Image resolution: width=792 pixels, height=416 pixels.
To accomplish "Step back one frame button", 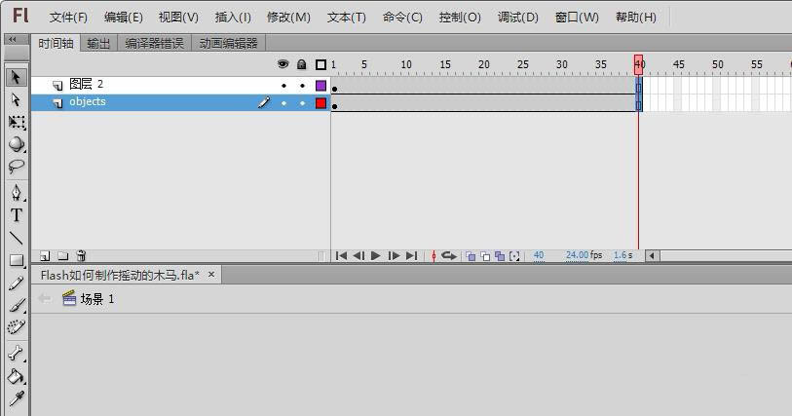I will click(x=358, y=256).
